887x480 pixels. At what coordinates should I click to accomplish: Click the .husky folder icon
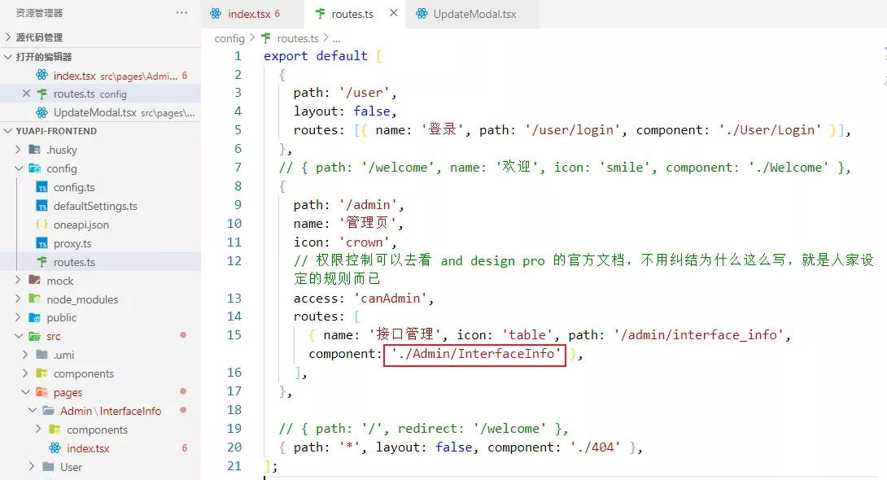[x=34, y=149]
